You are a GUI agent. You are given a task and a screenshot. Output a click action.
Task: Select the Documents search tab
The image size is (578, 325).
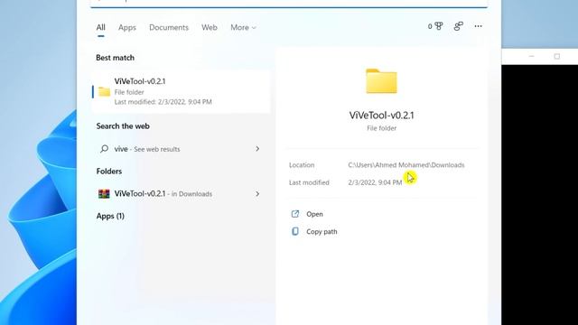click(x=169, y=28)
